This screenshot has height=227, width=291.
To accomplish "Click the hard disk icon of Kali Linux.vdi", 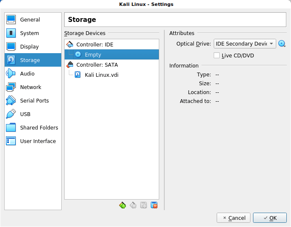I will tap(78, 75).
